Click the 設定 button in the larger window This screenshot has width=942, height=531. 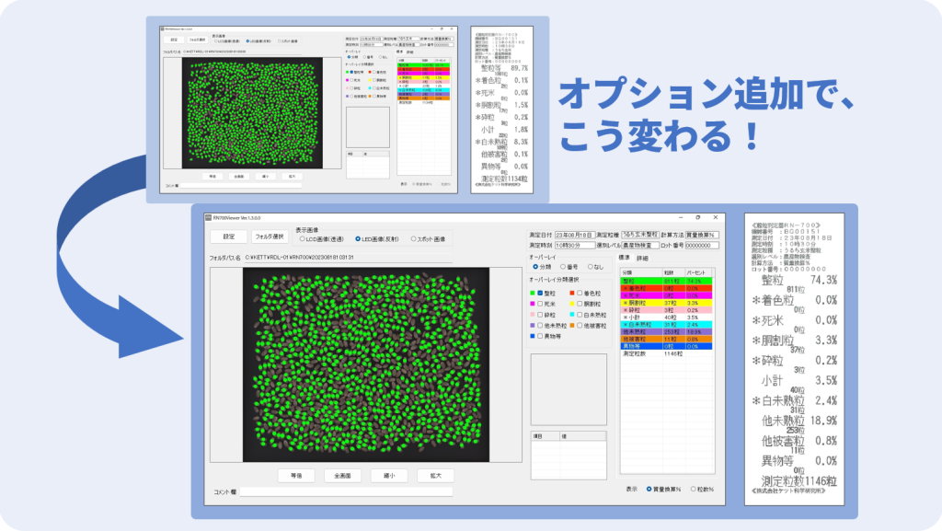point(227,237)
